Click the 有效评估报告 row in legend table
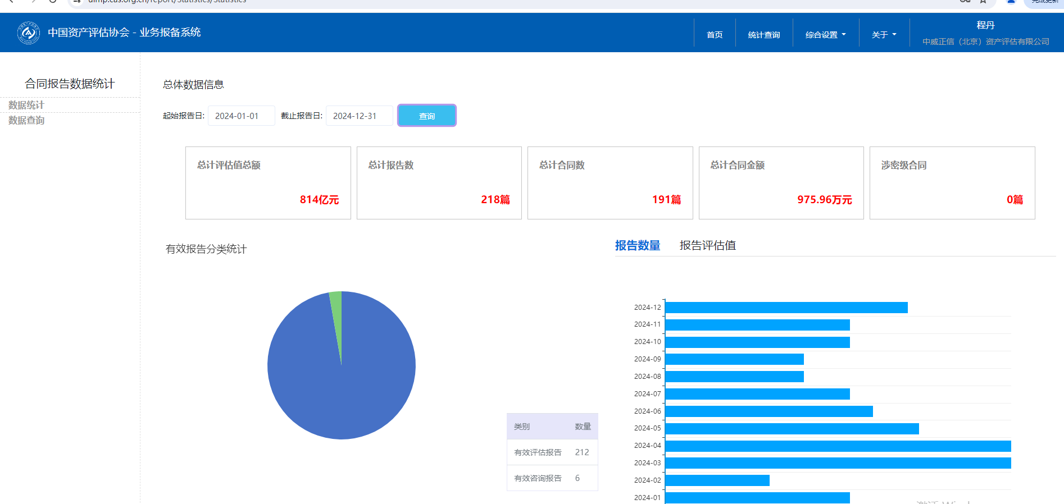The image size is (1064, 504). coord(552,452)
